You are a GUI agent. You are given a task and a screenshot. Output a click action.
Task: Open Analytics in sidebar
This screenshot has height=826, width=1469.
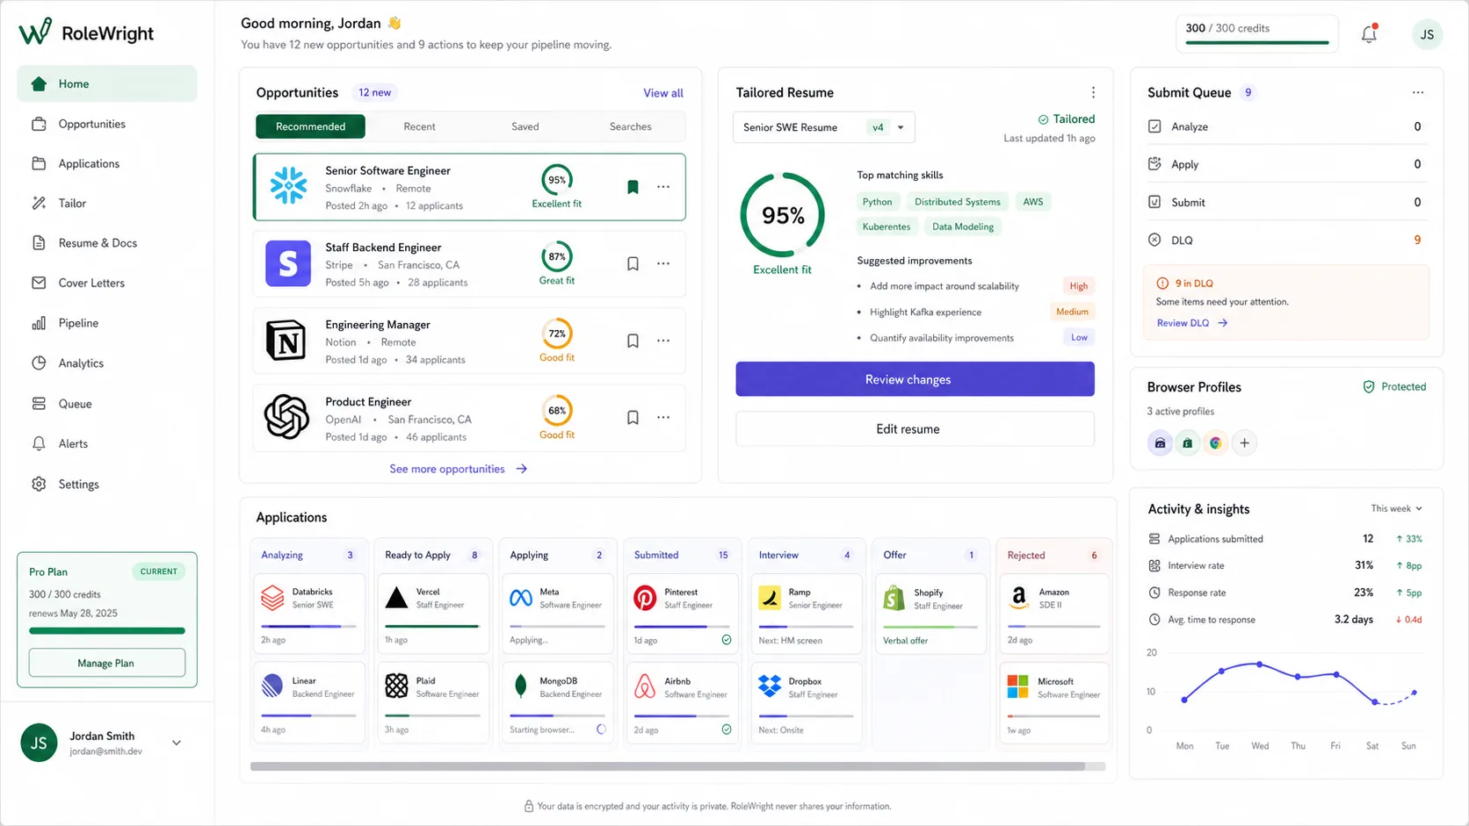[x=107, y=363]
